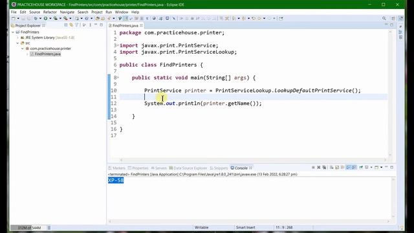Toggle Word Wrap in Console toolbar
Screen dimensions: 414x233
coord(342,167)
